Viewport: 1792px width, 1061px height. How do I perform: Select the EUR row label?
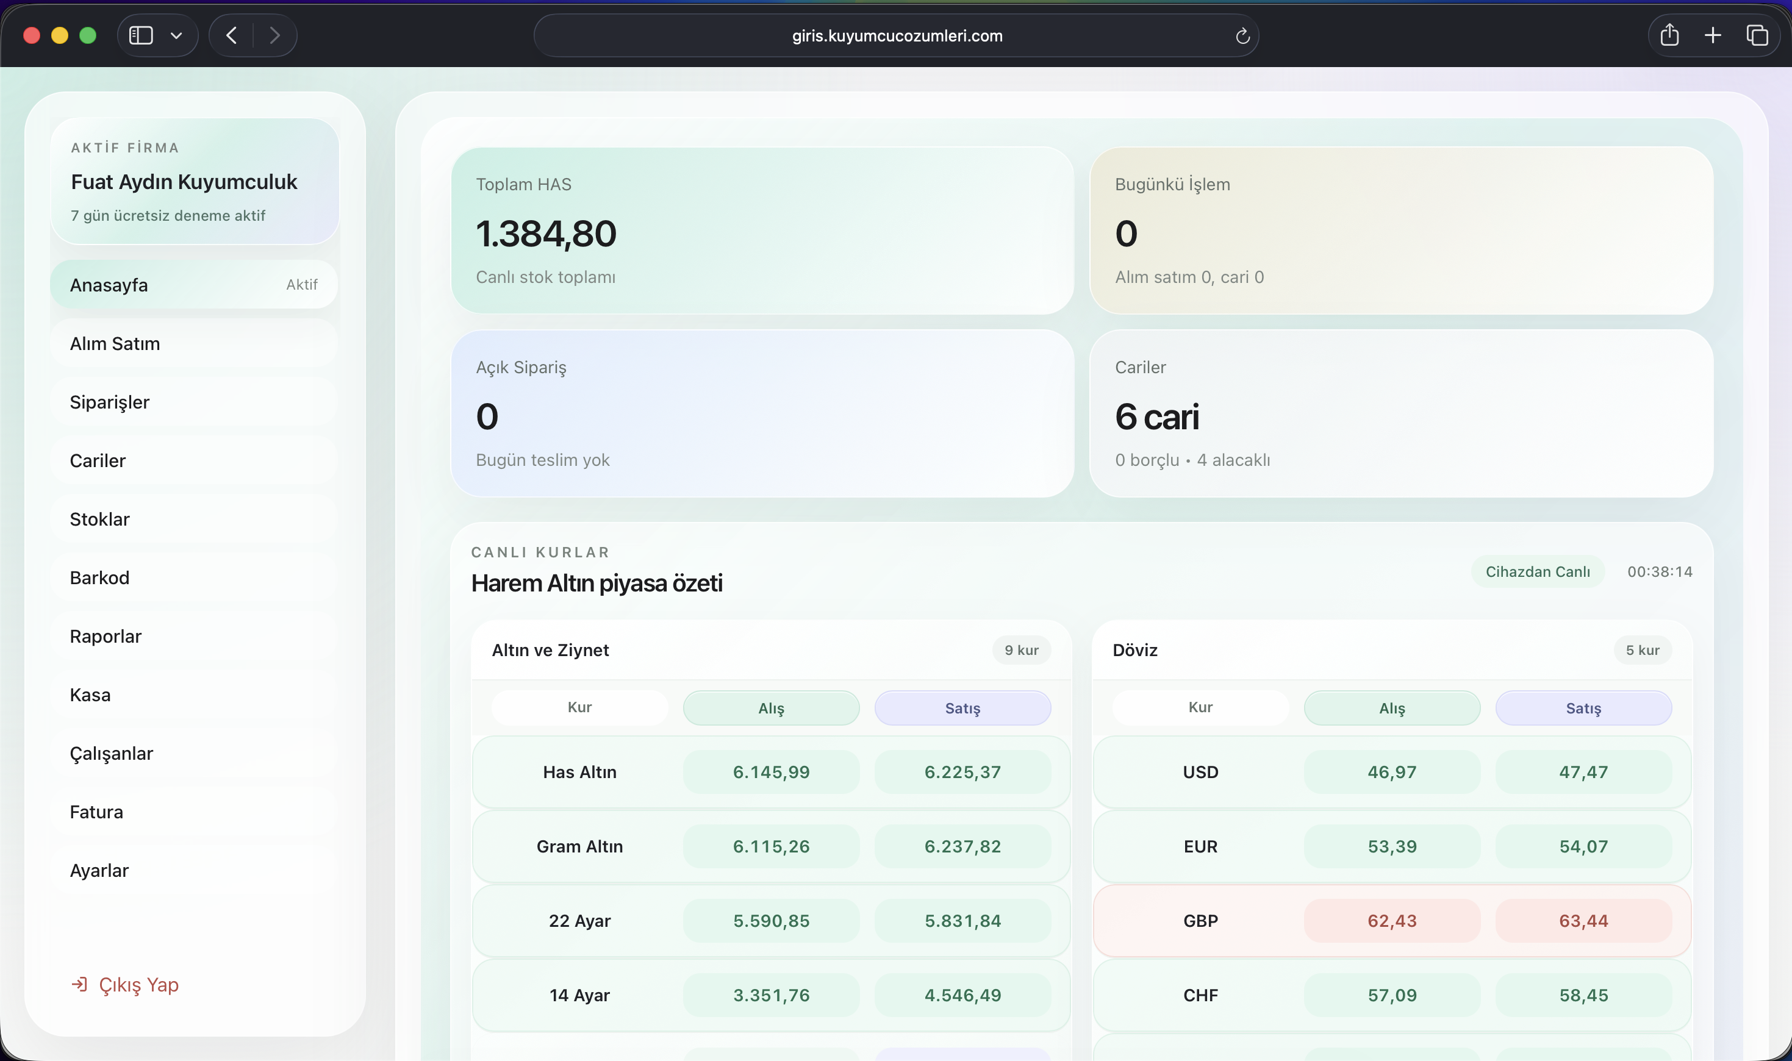click(x=1200, y=846)
